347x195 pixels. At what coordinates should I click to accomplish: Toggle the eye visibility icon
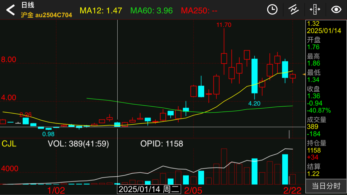[336, 10]
